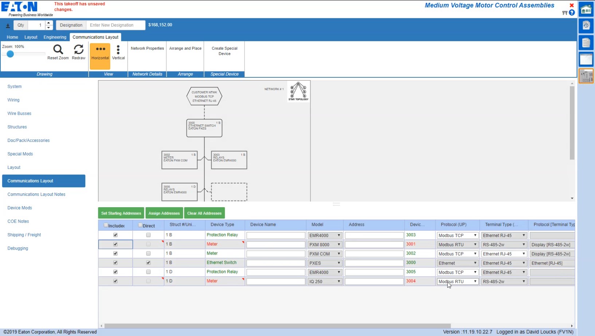Check Direct for Protection Relay 3005 row

pos(148,272)
